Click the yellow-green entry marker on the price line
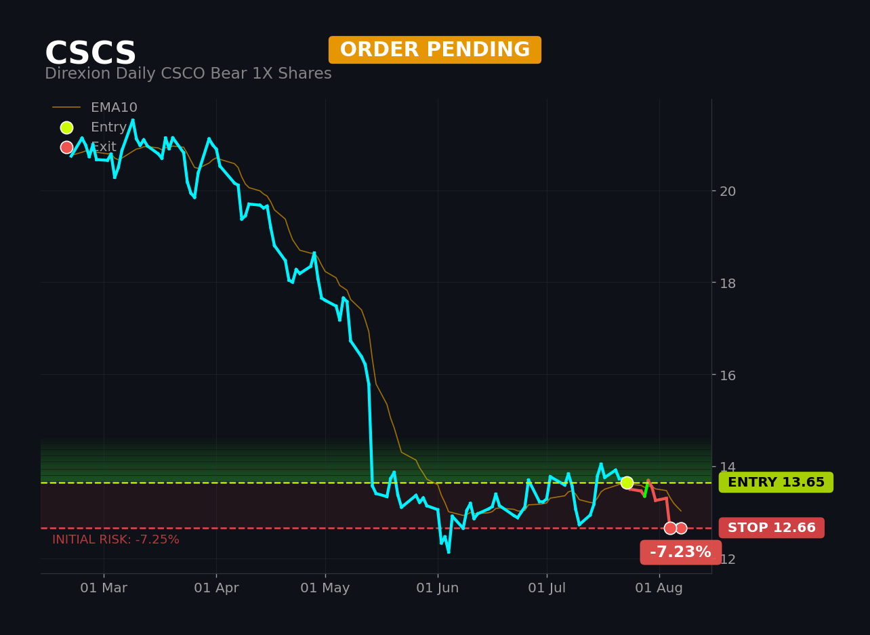 pyautogui.click(x=627, y=483)
